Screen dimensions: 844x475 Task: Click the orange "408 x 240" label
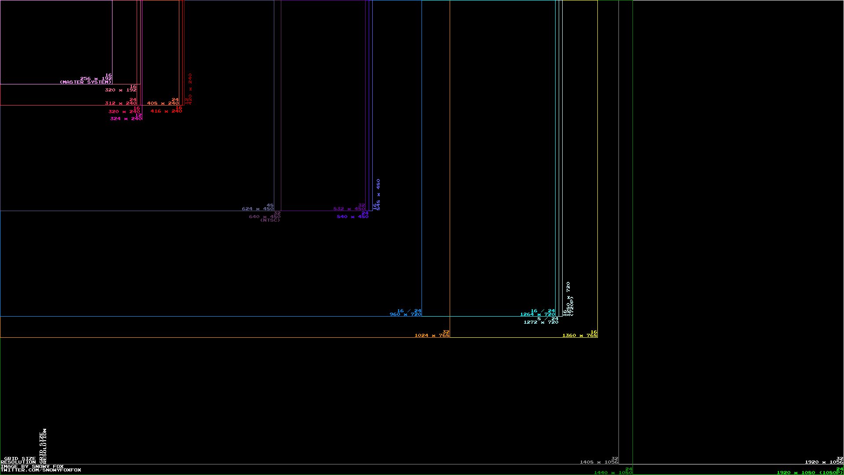[163, 103]
